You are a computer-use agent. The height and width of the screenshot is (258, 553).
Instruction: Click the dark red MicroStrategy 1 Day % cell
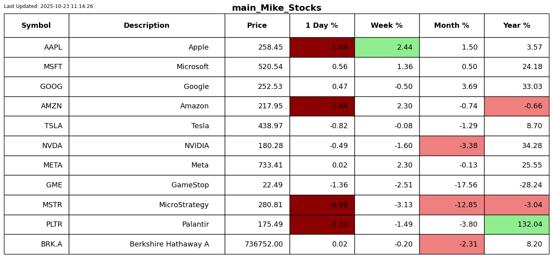coord(322,205)
